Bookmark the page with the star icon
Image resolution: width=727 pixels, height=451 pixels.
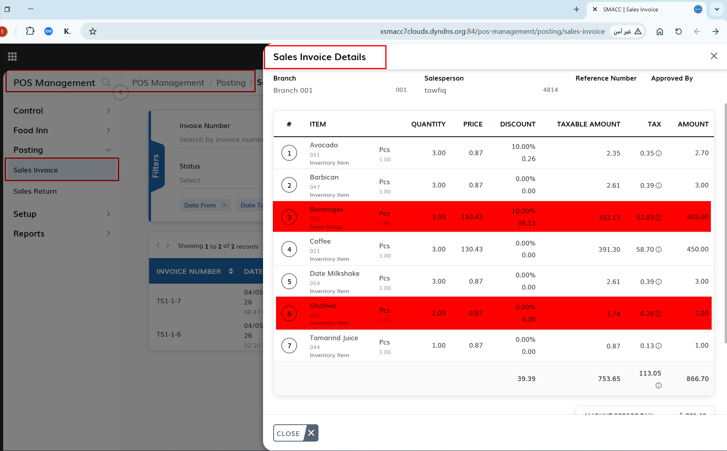[x=93, y=31]
